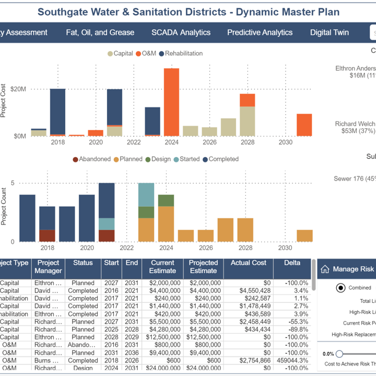
Task: Click the home icon beside Manage Risk
Action: (x=325, y=269)
